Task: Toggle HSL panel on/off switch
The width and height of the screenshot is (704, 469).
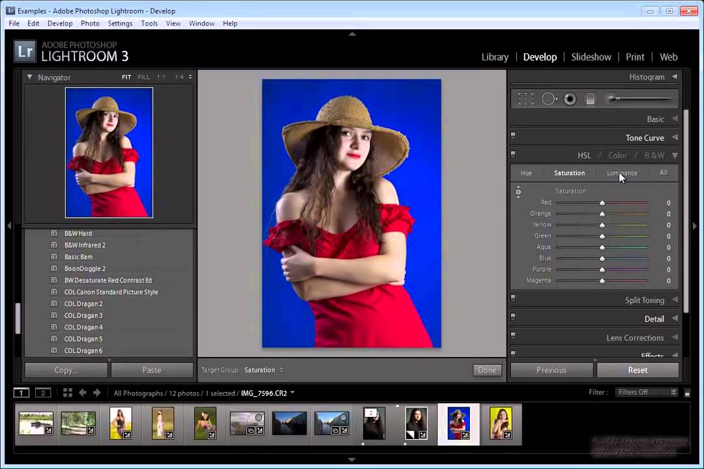Action: tap(513, 155)
